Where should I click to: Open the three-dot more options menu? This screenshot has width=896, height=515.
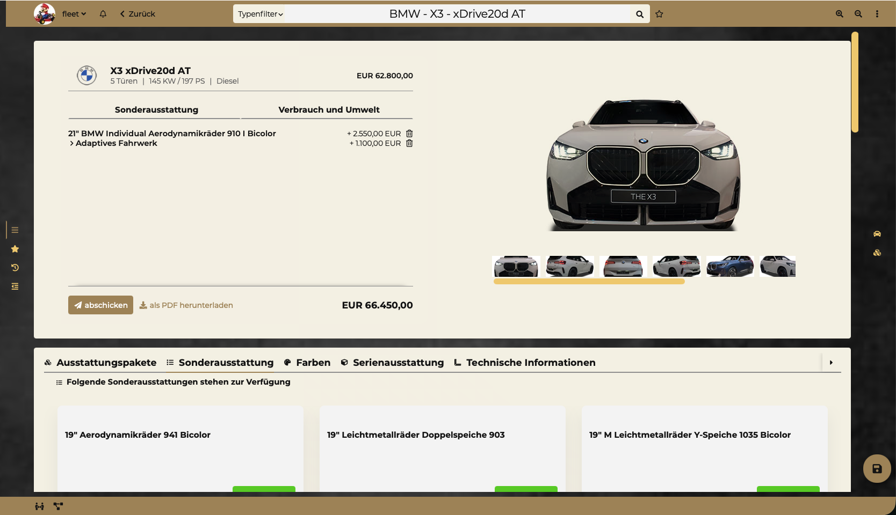point(877,14)
